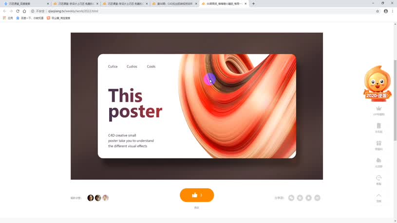Switch to the first browser tab

coord(26,4)
